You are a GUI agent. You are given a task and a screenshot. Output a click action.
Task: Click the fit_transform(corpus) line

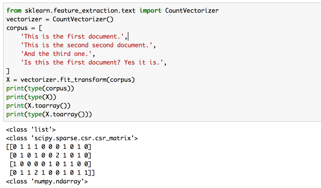71,80
